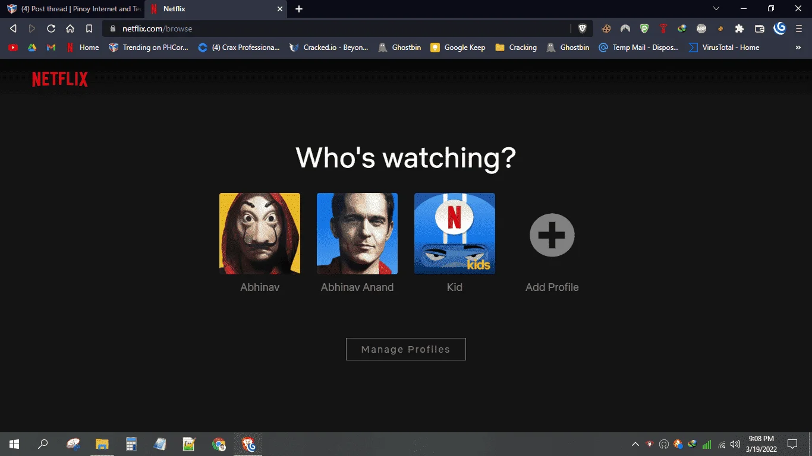The image size is (812, 456).
Task: Open Brave Shields lion icon
Action: (583, 28)
